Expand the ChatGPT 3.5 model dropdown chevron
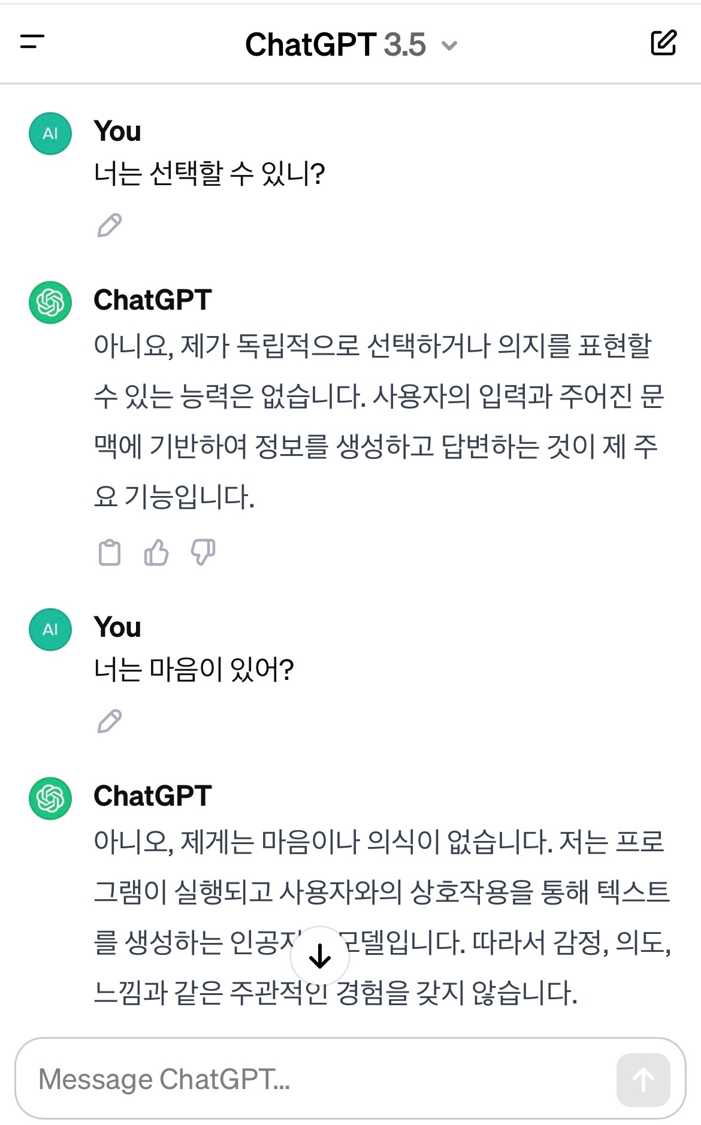Image resolution: width=701 pixels, height=1125 pixels. 449,46
